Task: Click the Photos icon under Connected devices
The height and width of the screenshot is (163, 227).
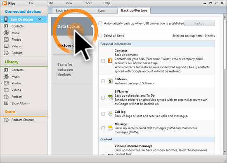Action: 6,40
